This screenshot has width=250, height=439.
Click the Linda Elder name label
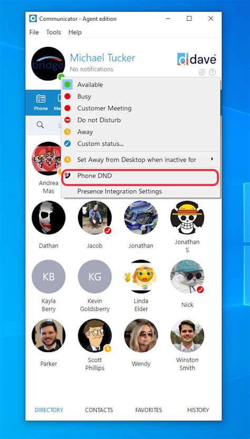(x=141, y=305)
